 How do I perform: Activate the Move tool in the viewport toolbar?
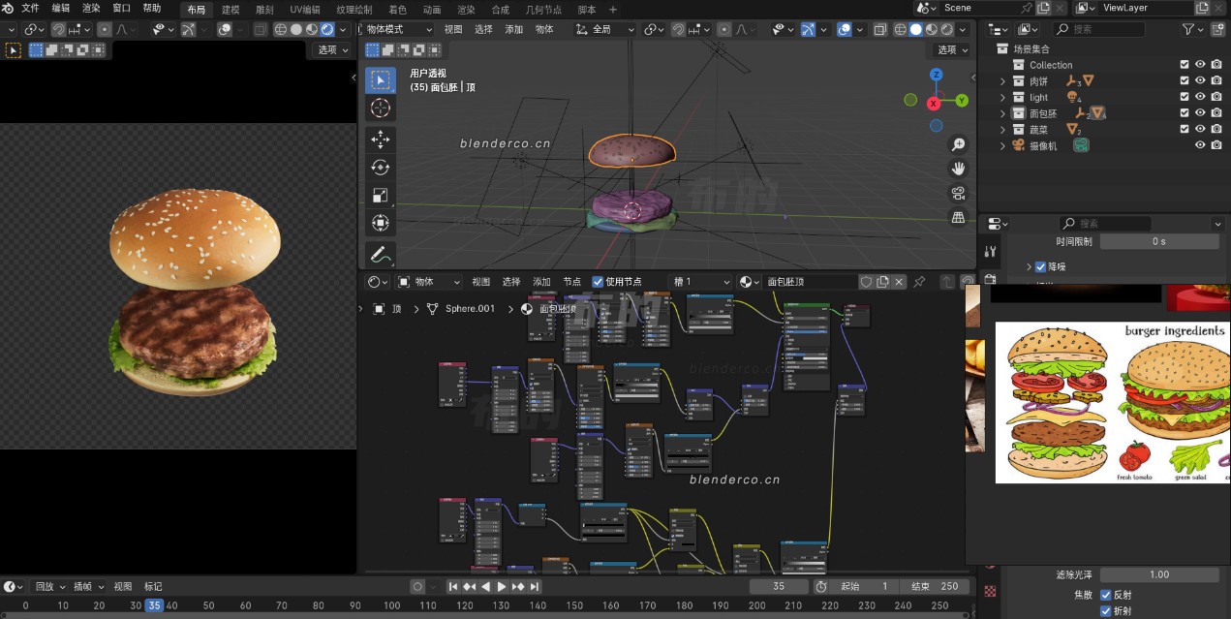click(380, 139)
